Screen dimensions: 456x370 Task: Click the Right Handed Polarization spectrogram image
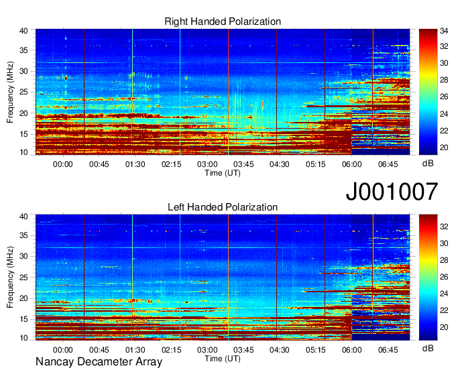point(223,92)
